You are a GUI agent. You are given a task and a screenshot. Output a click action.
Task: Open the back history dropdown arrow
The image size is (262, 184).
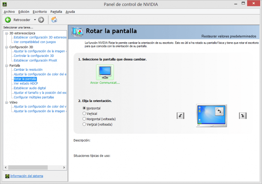click(35, 20)
